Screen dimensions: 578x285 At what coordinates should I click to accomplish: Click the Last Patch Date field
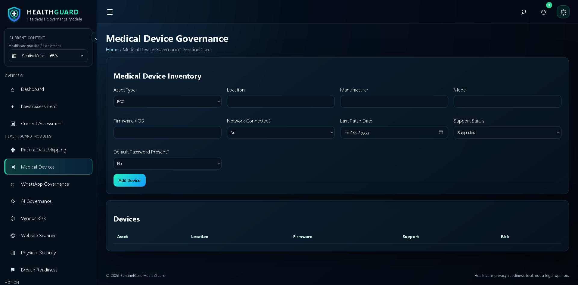coord(394,132)
